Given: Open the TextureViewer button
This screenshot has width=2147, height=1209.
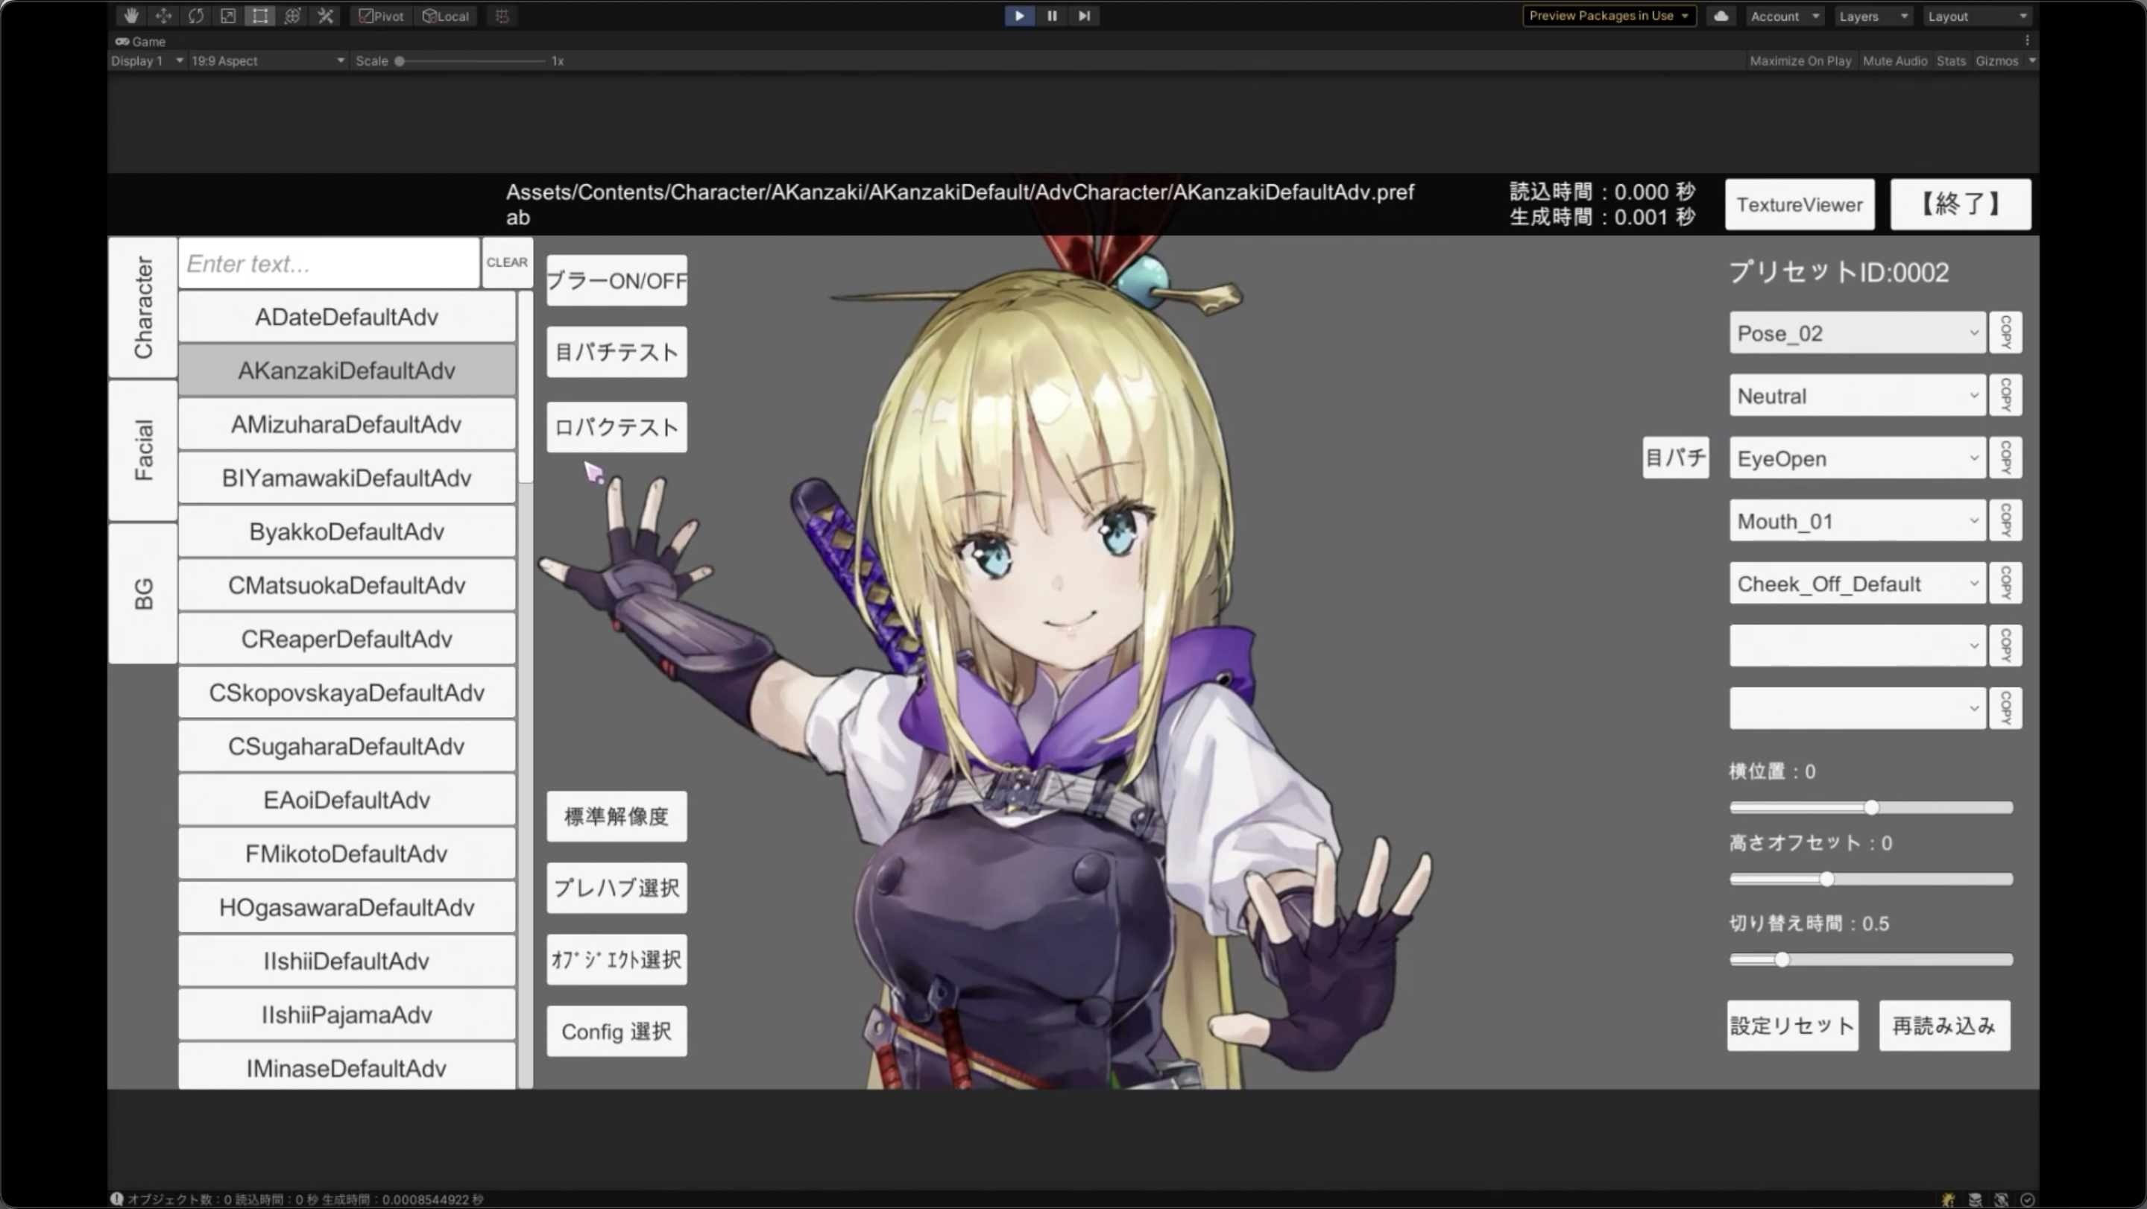Looking at the screenshot, I should (1799, 205).
